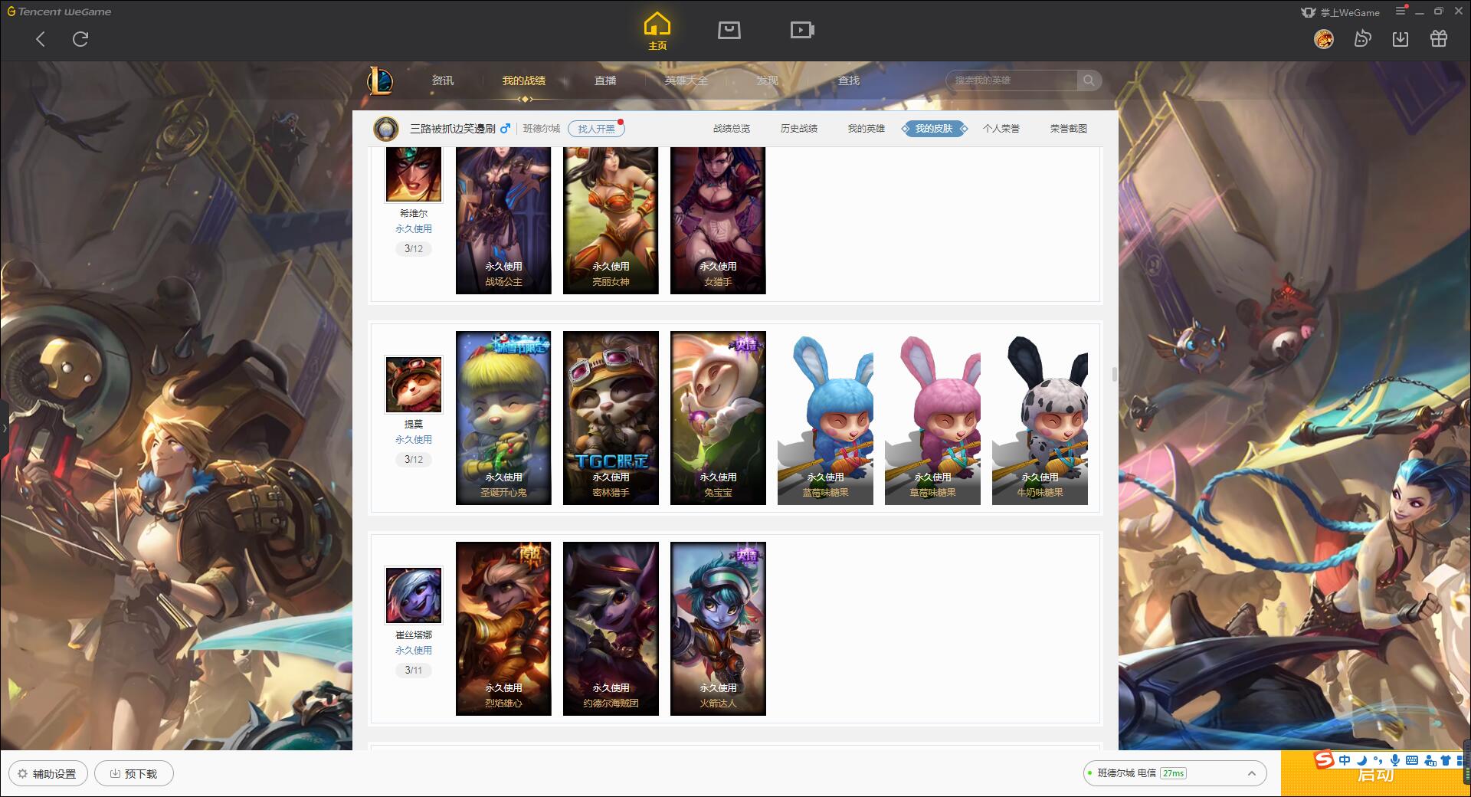Switch to 荣誉截图 sub-tab
The image size is (1471, 797).
point(1069,129)
